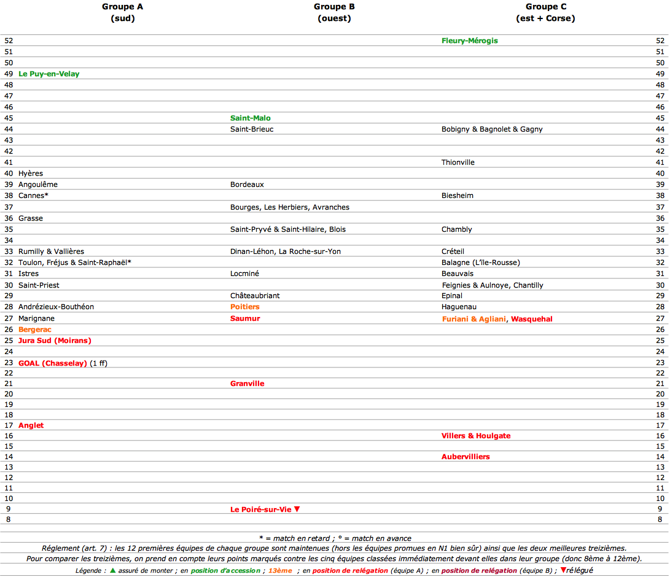The width and height of the screenshot is (670, 585).
Task: Click on Hyères in Groupe A
Action: pyautogui.click(x=31, y=173)
